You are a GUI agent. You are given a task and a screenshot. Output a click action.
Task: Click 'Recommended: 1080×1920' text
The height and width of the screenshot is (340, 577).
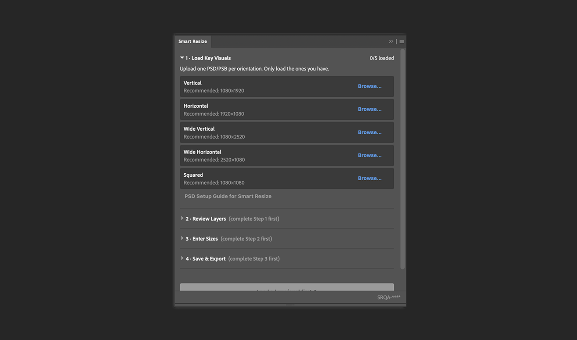(214, 91)
